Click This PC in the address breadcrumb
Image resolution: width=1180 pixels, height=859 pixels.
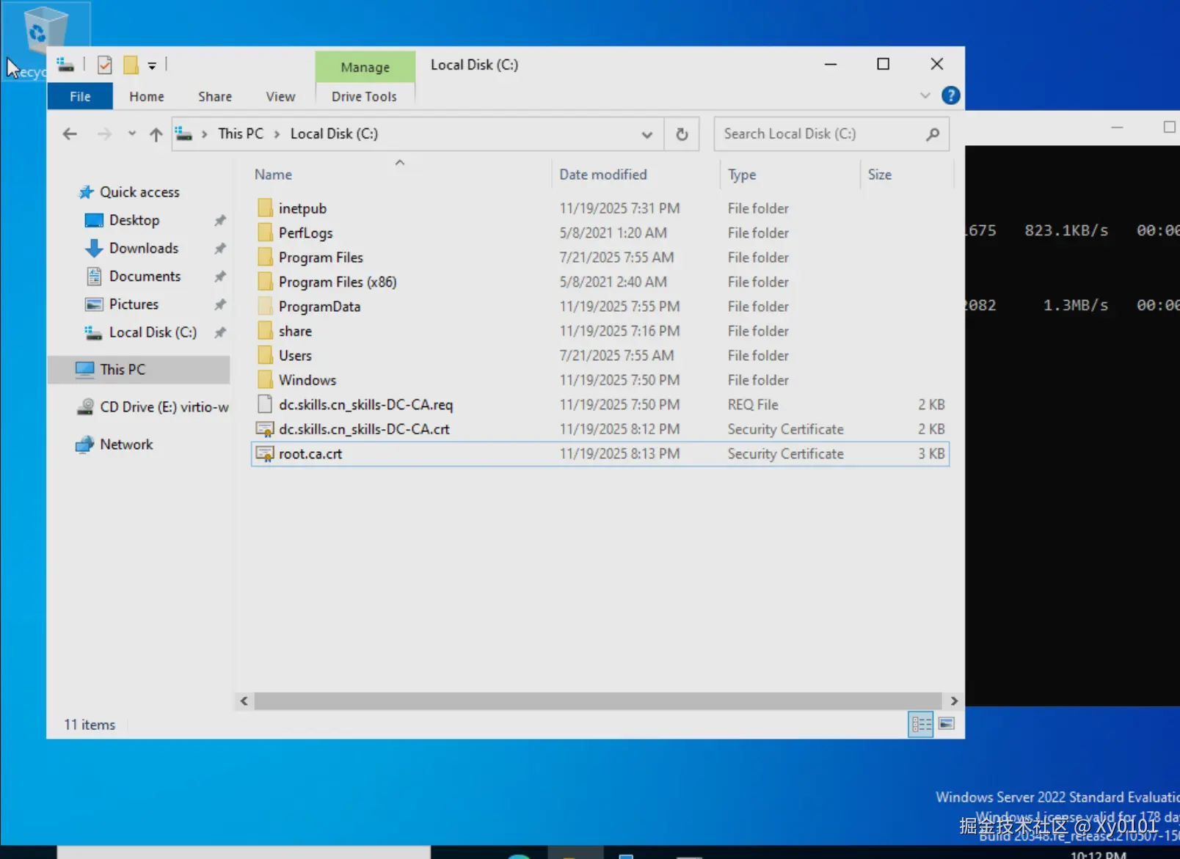coord(241,134)
